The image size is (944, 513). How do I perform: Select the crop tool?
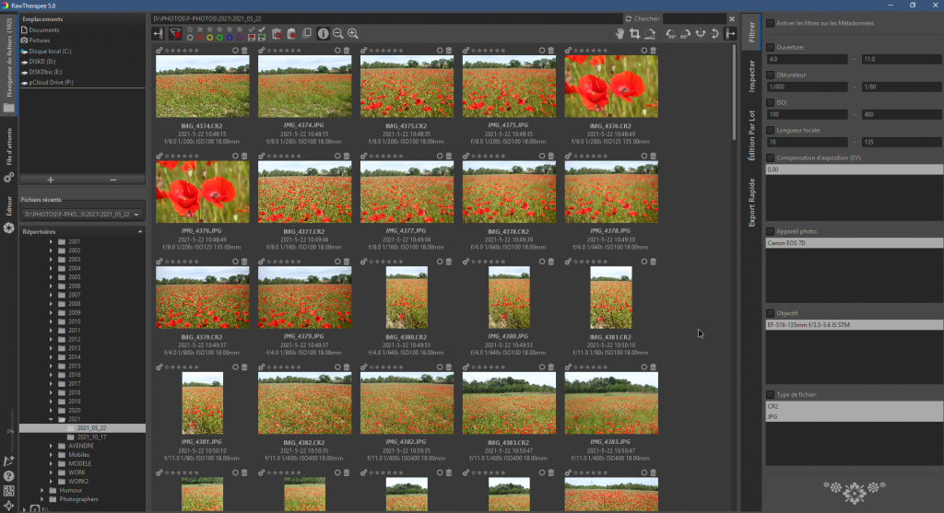pyautogui.click(x=634, y=34)
